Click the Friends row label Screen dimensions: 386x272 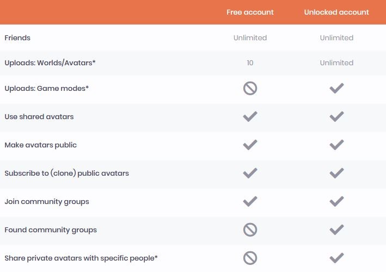[17, 38]
